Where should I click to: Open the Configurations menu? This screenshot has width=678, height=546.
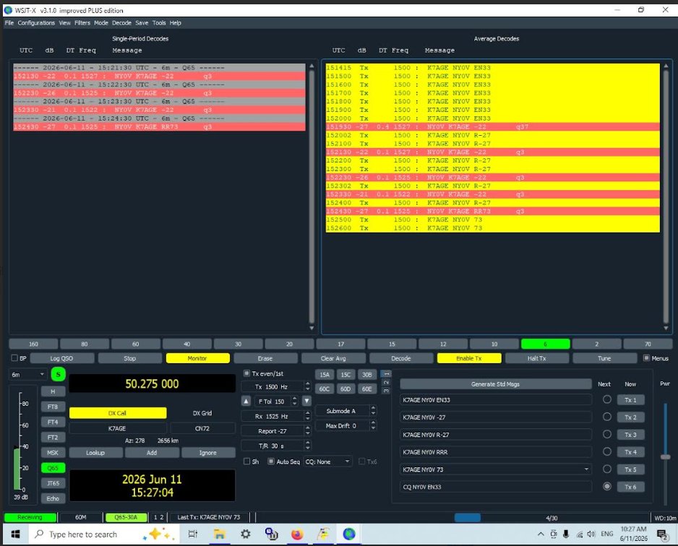36,23
